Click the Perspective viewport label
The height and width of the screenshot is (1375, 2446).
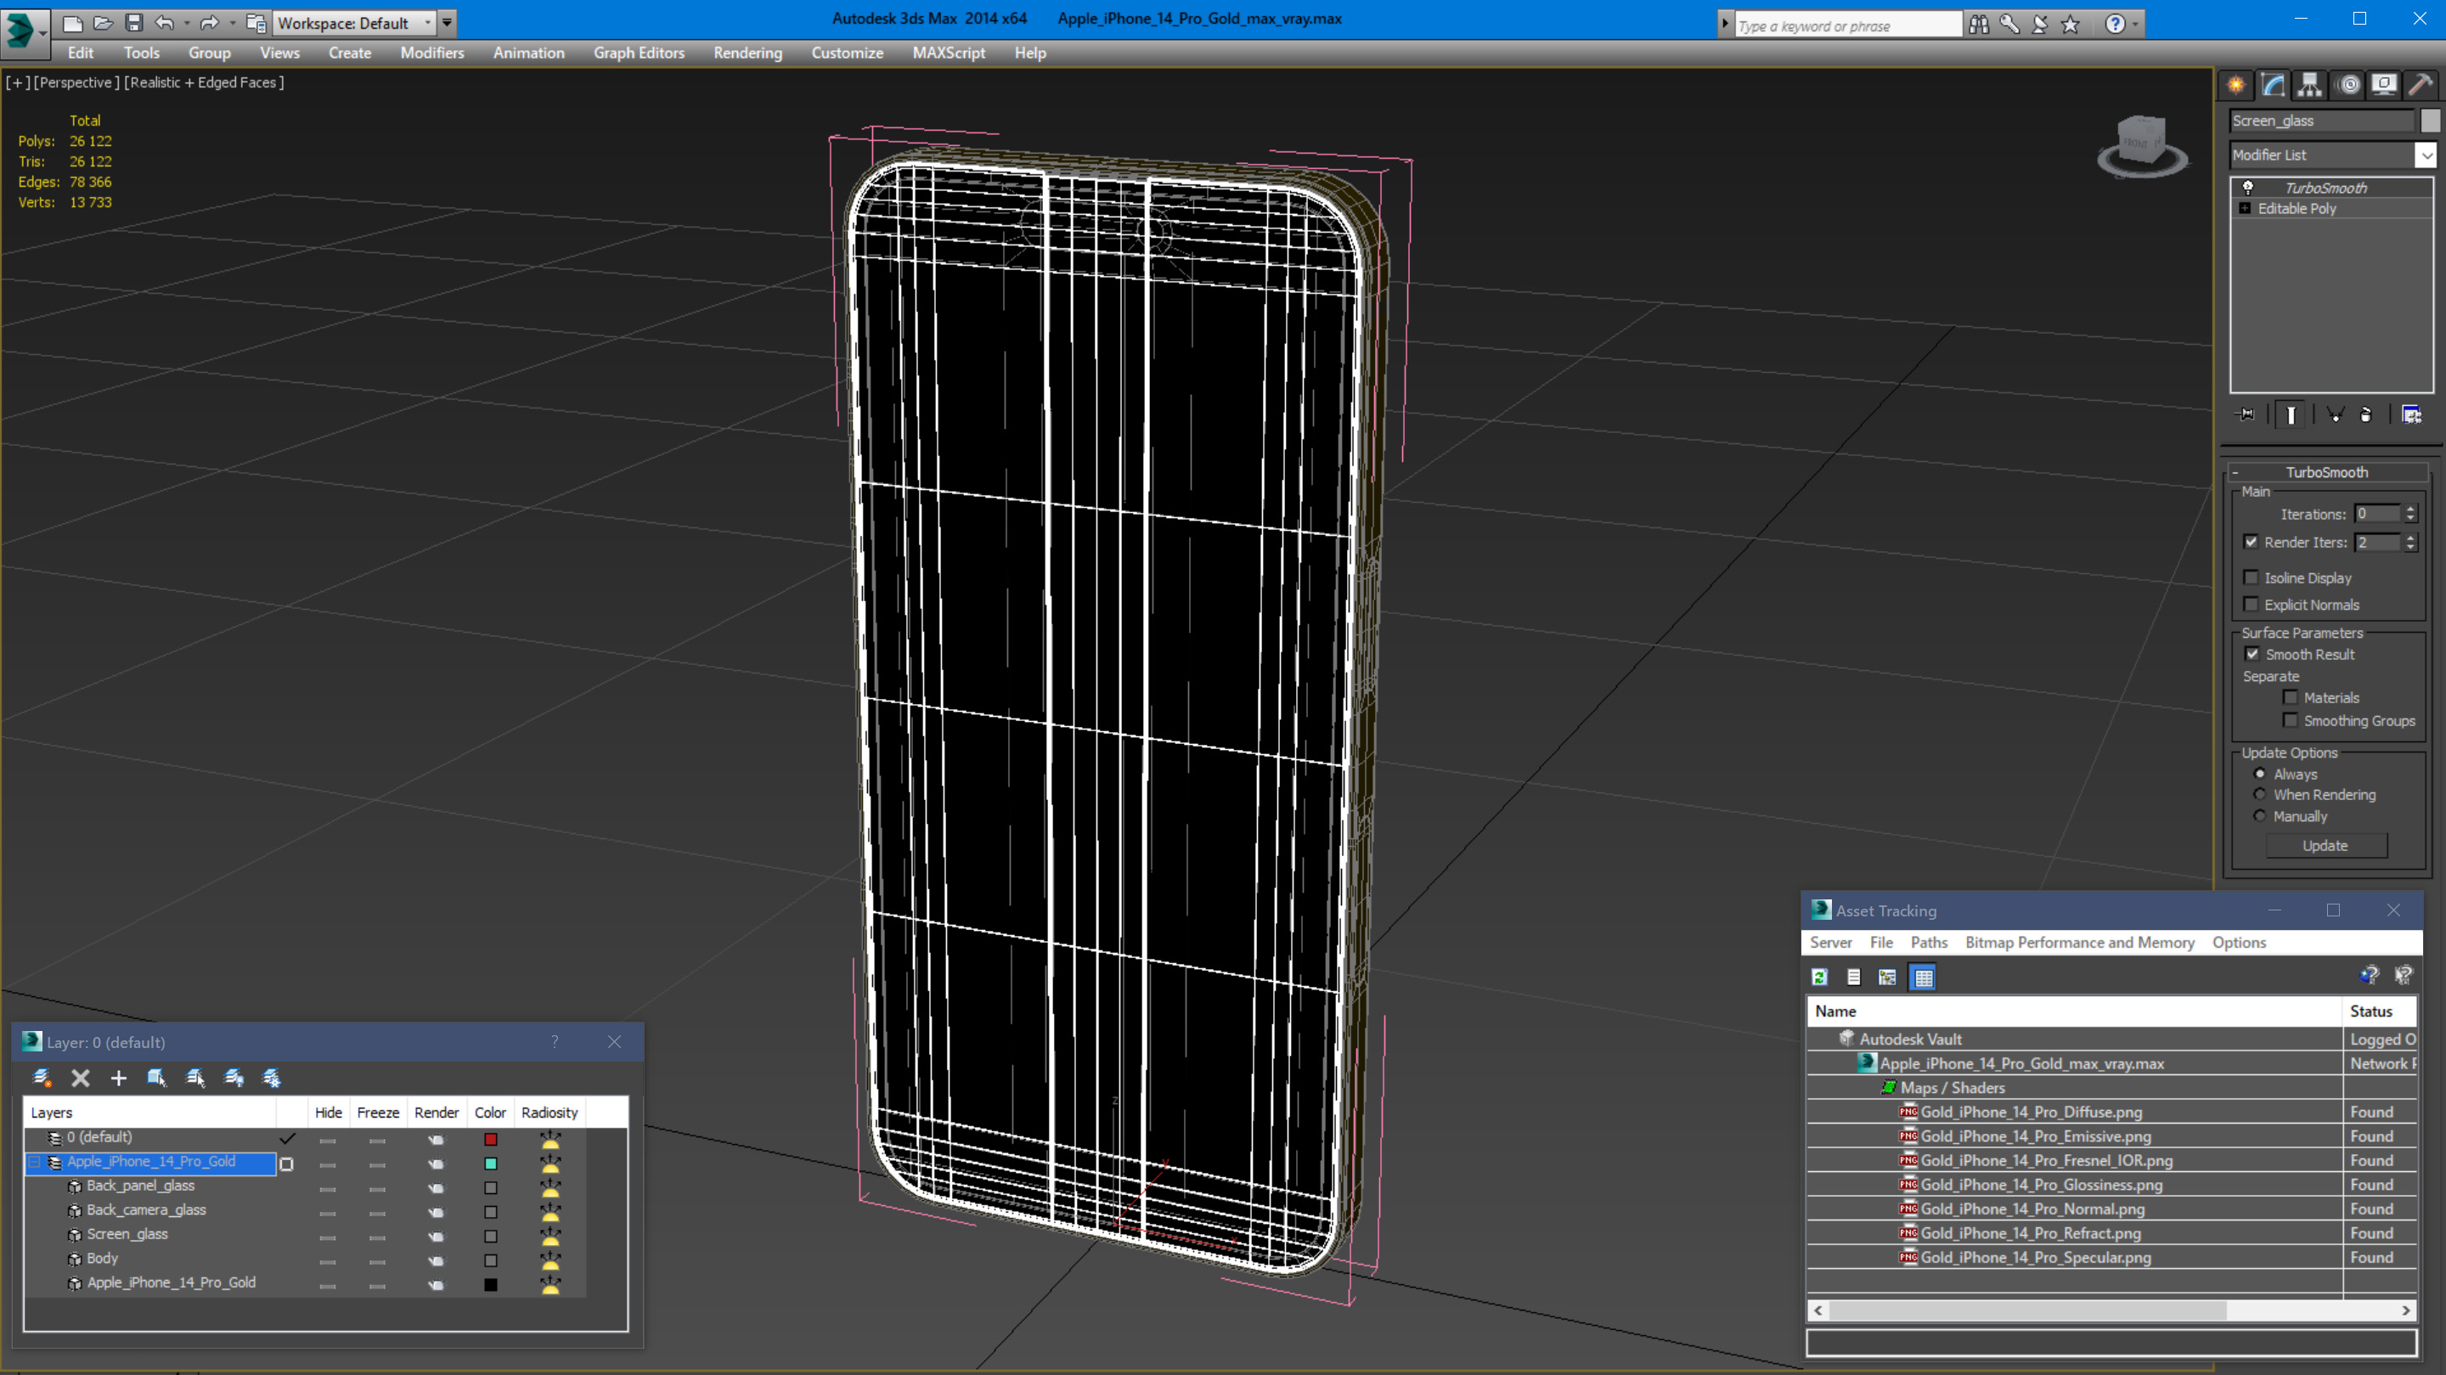coord(77,82)
